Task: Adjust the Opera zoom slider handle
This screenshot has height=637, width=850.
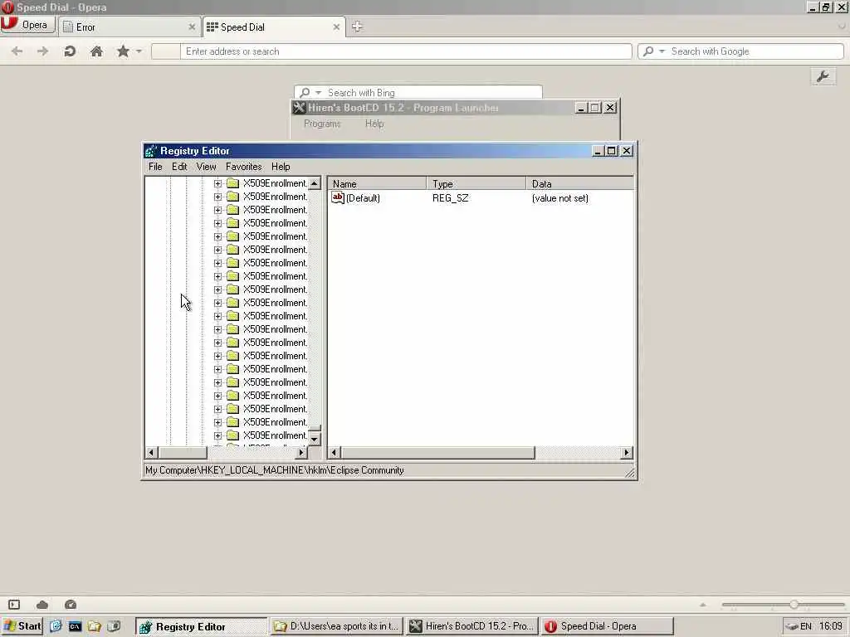Action: [794, 605]
